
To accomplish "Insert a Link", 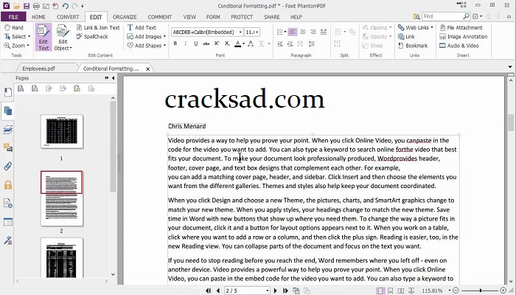I will pos(406,37).
